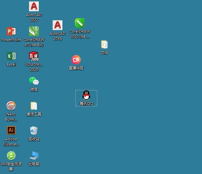
Task: Click the CorelDRAW X7 (64-Bit) icon
Action: (34, 31)
